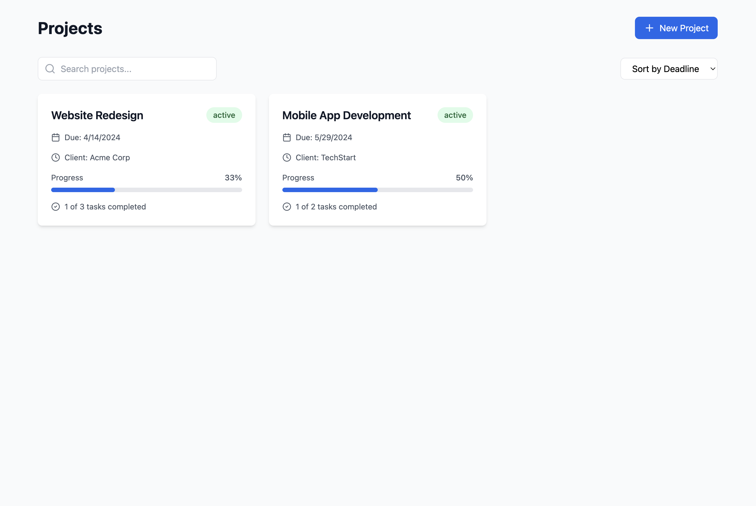Click the check-circle icon near '1 of 2 tasks completed'
Image resolution: width=756 pixels, height=506 pixels.
point(287,207)
